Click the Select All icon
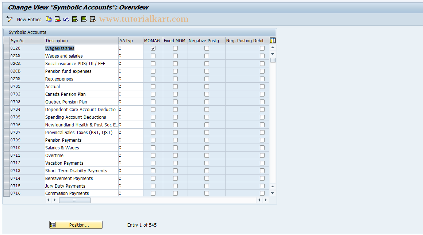 click(75, 19)
